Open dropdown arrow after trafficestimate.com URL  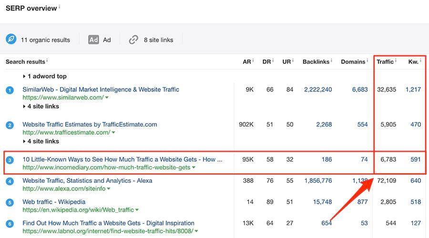point(113,132)
